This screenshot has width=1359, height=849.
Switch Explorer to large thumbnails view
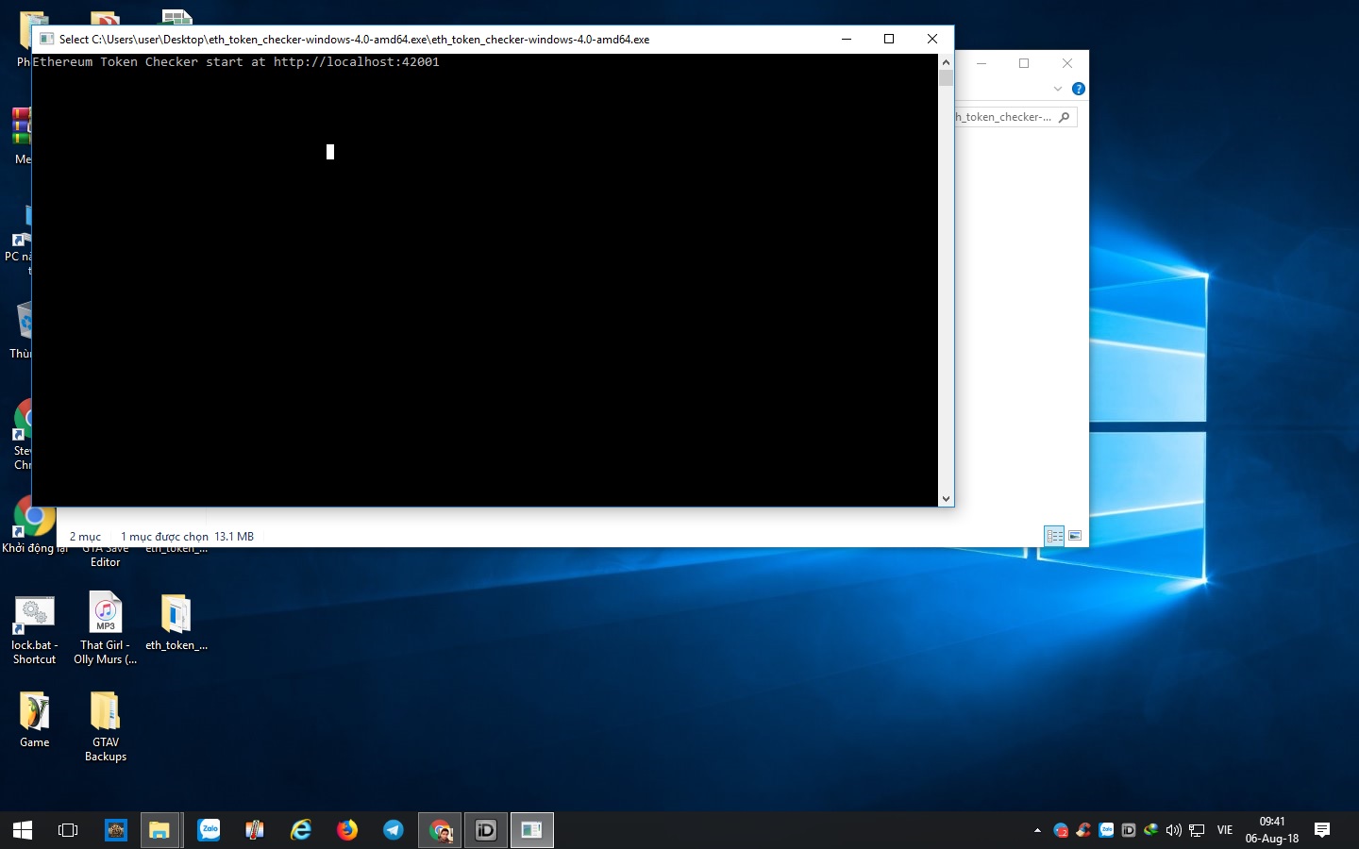click(x=1075, y=536)
